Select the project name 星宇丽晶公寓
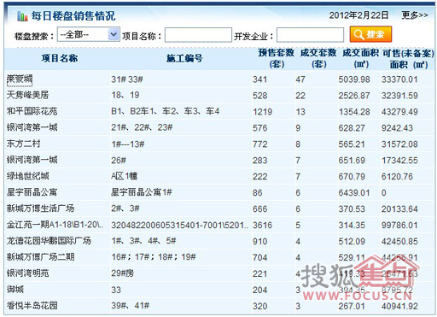437x317 pixels. [32, 192]
